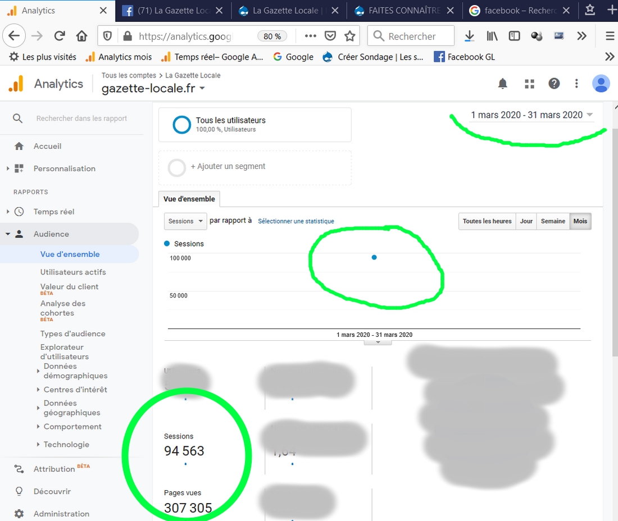Screen dimensions: 618x521
Task: Open Analytics three-dot options menu
Action: 576,84
